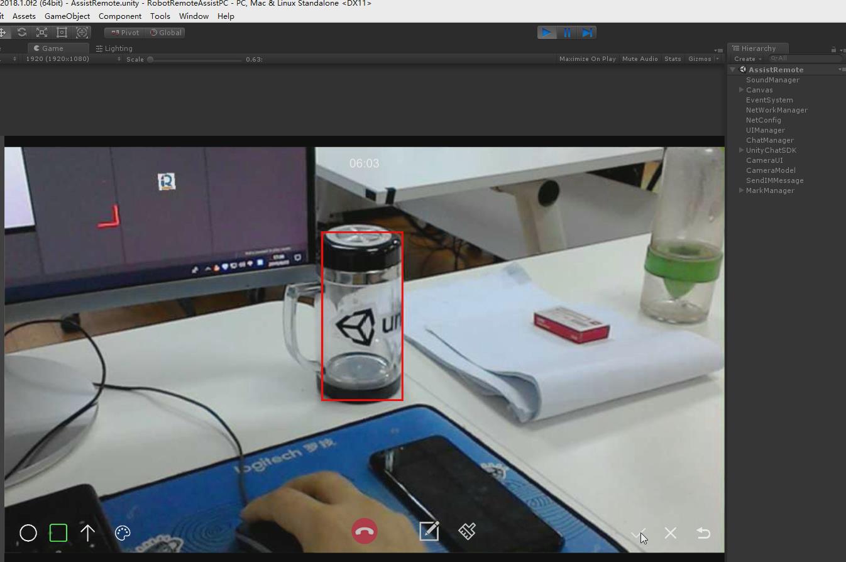Select the green rectangle drawing tool
The height and width of the screenshot is (562, 846).
(58, 533)
